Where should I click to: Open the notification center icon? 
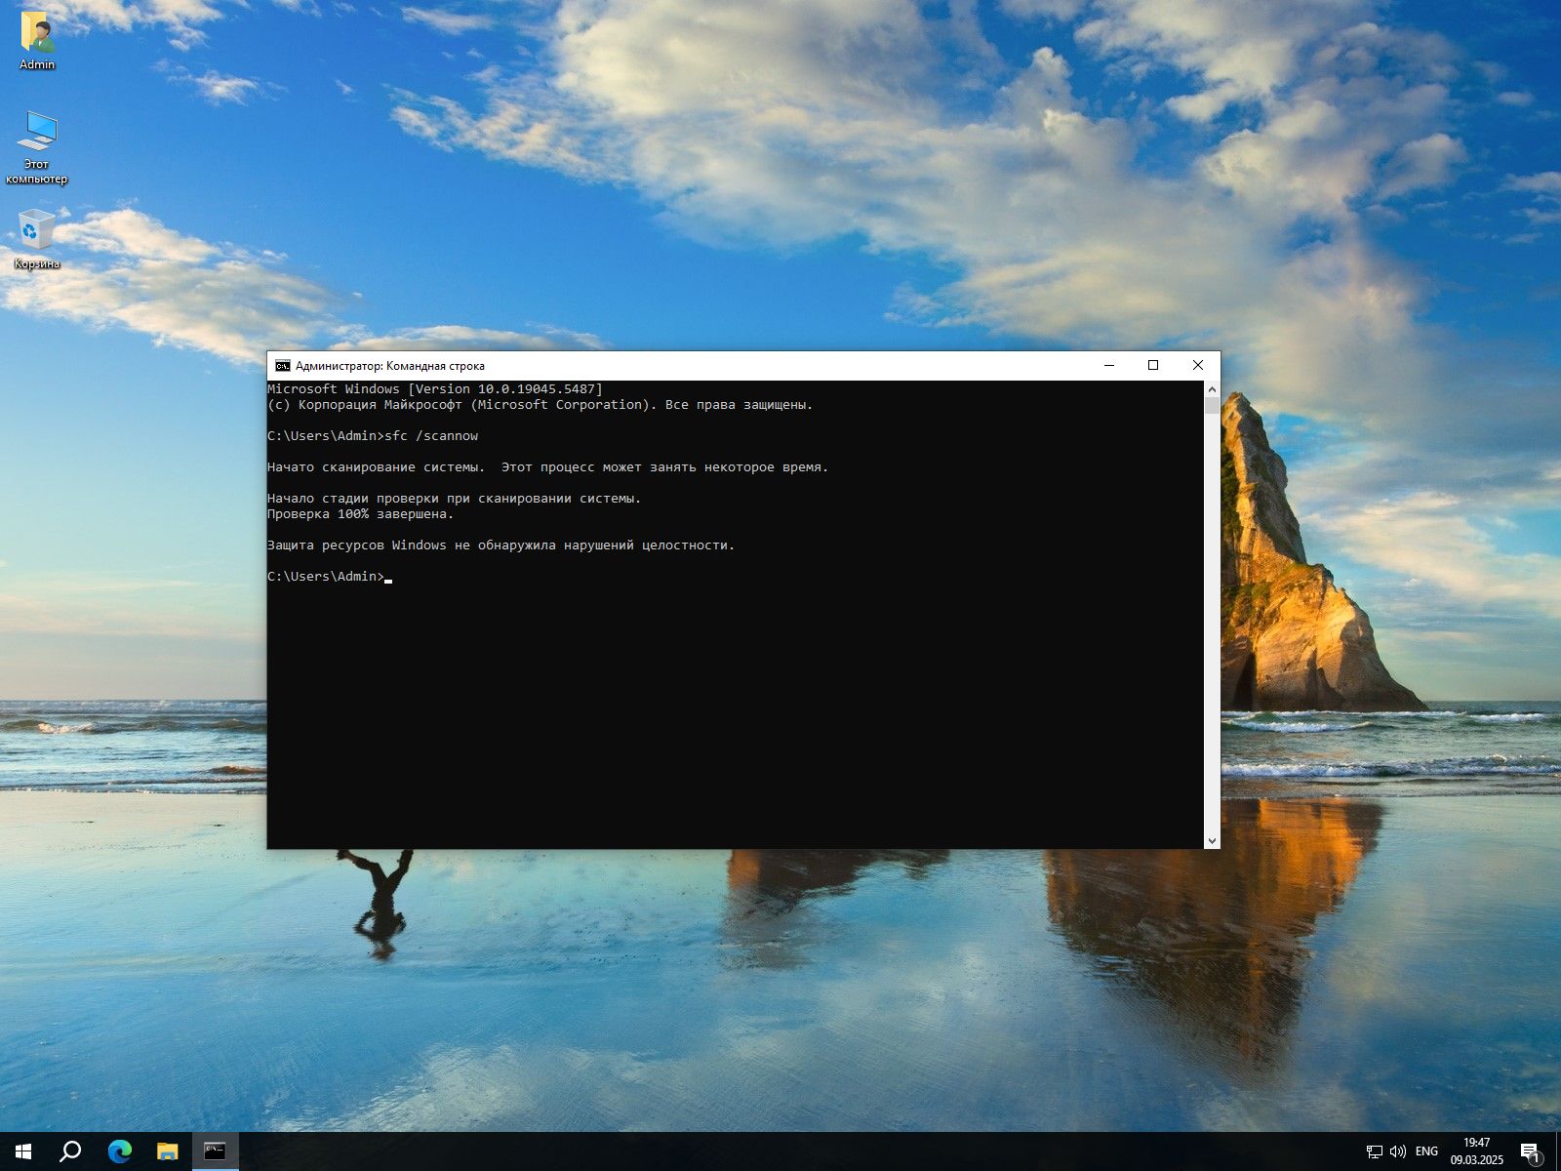1530,1151
